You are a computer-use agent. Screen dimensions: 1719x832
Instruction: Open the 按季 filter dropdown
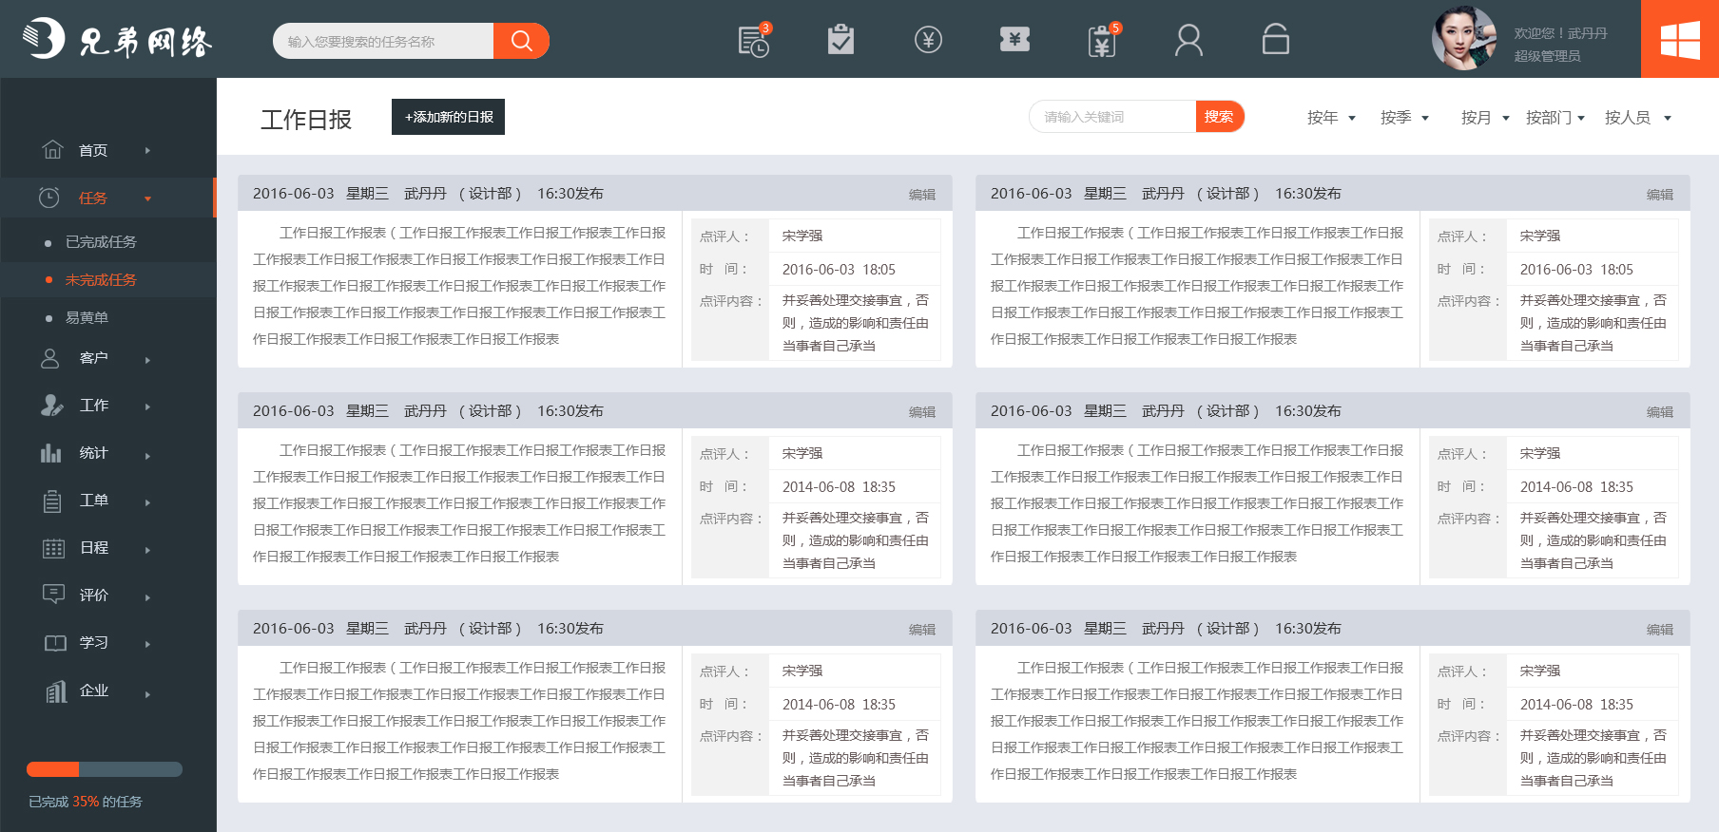coord(1404,118)
